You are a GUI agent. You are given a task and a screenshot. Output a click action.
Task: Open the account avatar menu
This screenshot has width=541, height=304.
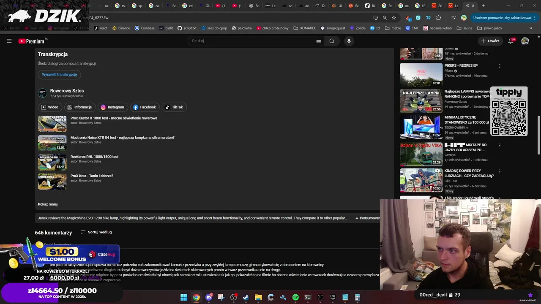pyautogui.click(x=525, y=41)
